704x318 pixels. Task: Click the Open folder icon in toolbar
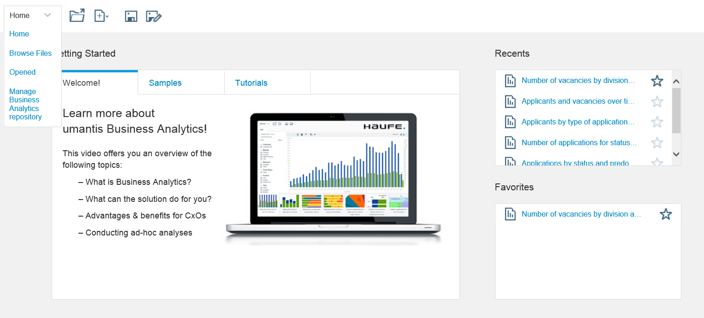[77, 16]
